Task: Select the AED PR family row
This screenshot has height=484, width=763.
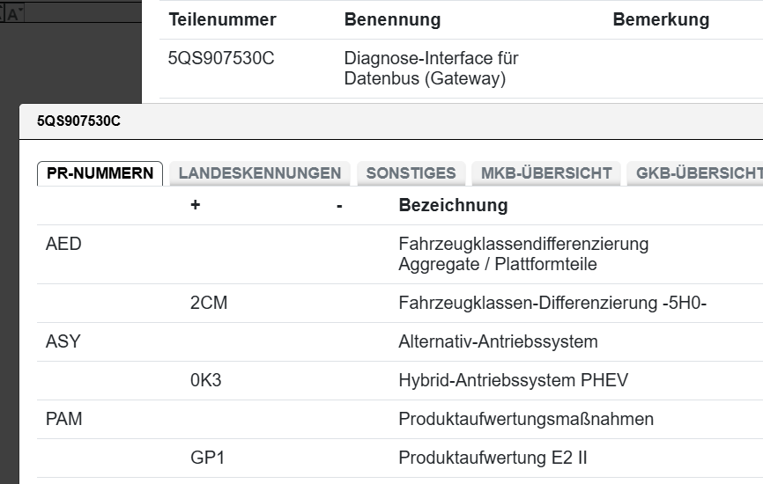Action: [x=63, y=244]
